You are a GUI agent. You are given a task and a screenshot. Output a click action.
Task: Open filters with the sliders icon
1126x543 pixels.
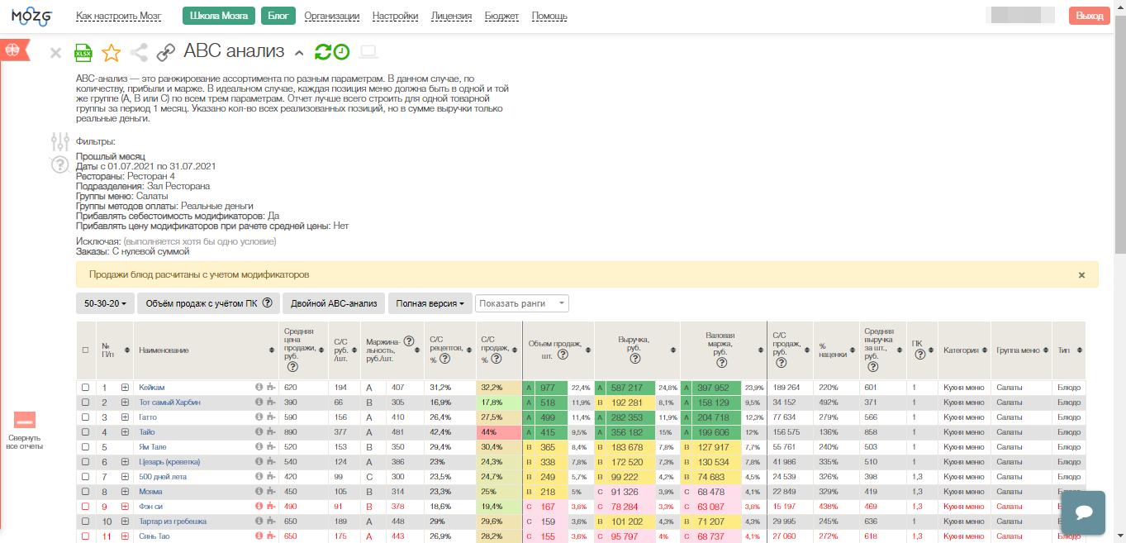point(59,141)
